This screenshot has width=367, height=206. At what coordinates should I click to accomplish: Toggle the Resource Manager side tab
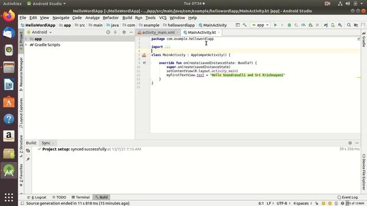(x=21, y=74)
